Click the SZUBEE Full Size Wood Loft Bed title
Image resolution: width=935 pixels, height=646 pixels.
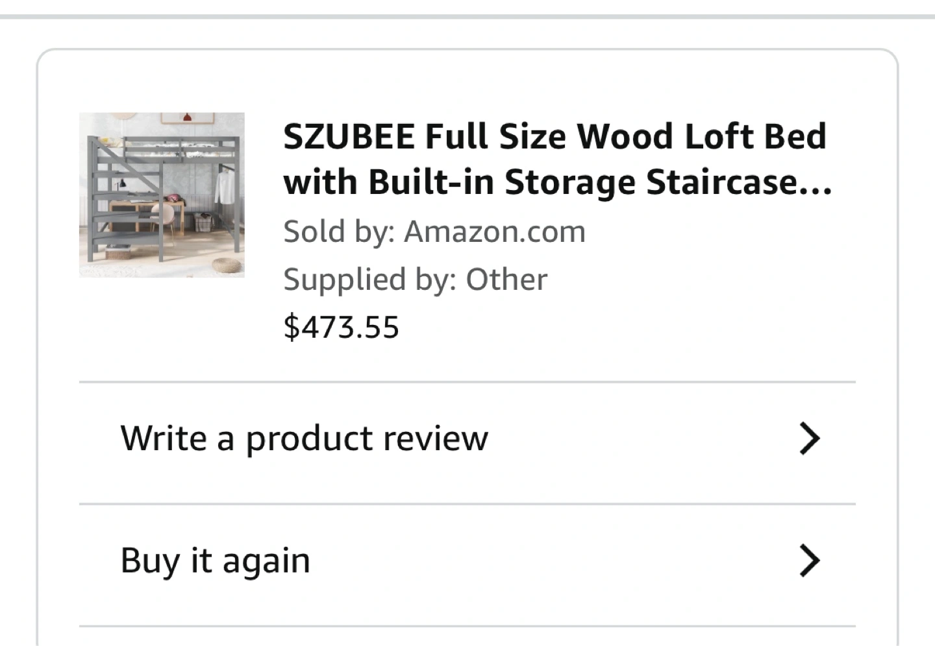pos(555,137)
